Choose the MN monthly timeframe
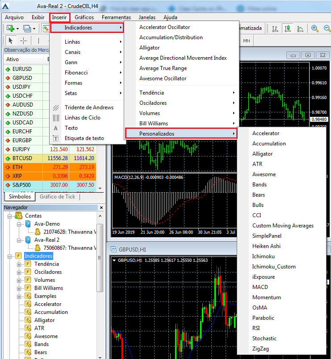The image size is (331, 359). coord(247,41)
